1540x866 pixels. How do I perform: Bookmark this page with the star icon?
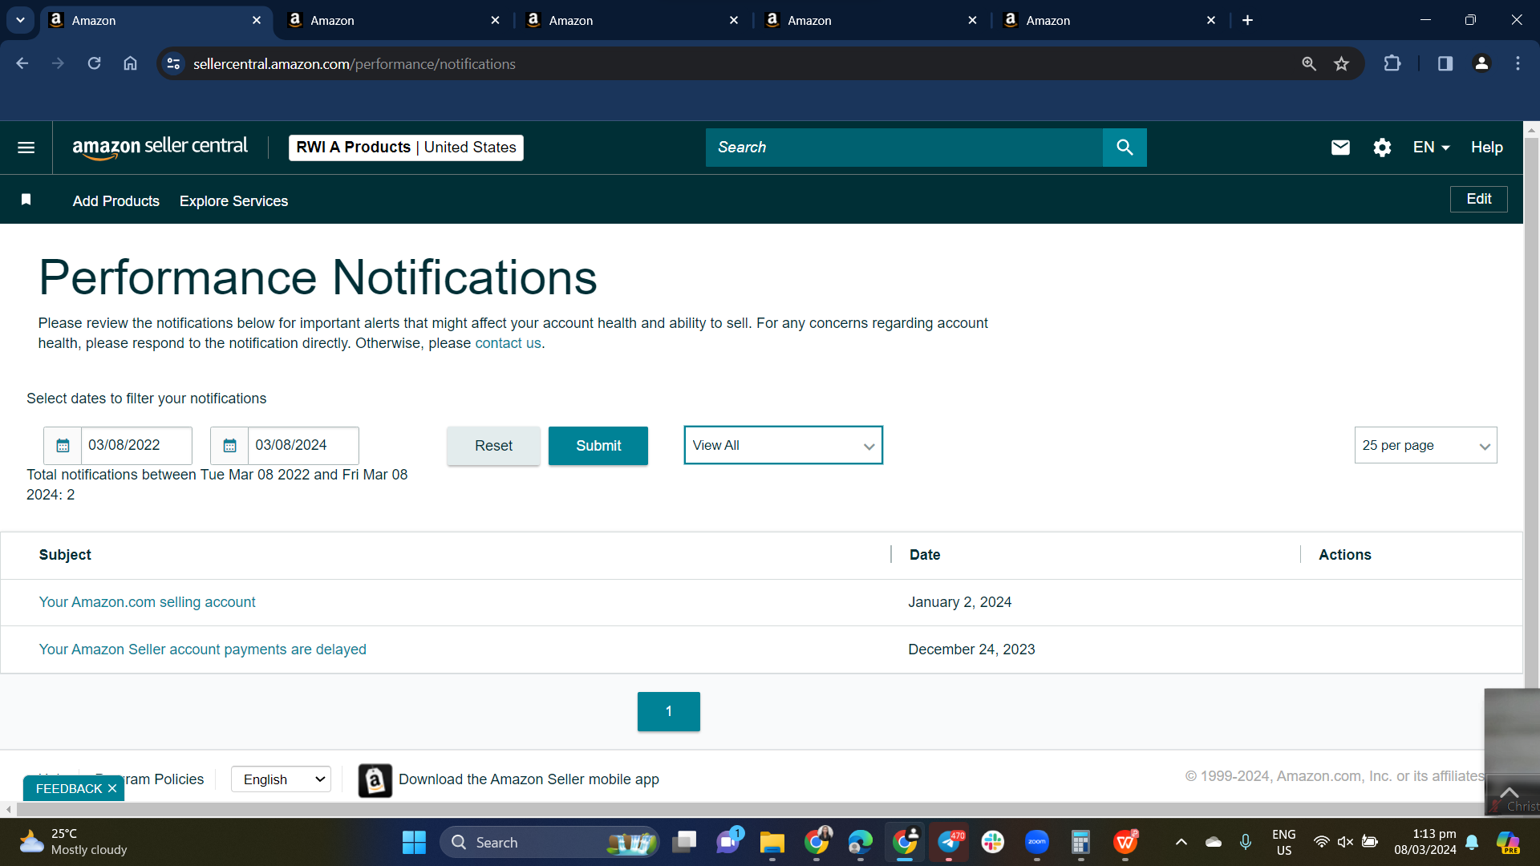(x=1341, y=63)
